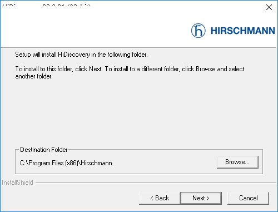278x212 pixels.
Task: Go to the next setup step
Action: point(201,198)
